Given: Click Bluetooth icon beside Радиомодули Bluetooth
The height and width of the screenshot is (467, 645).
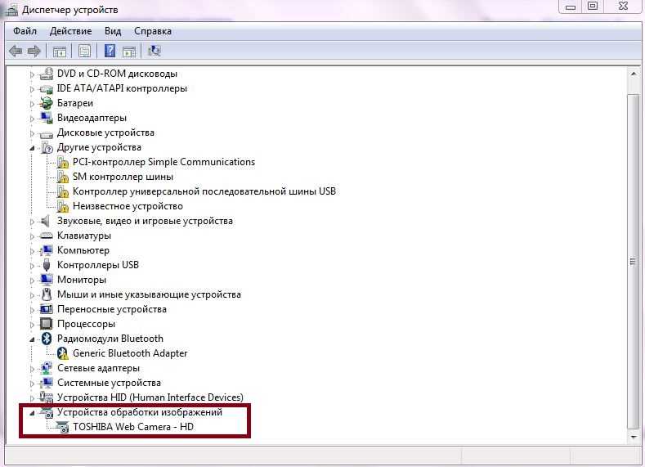Looking at the screenshot, I should coord(47,339).
